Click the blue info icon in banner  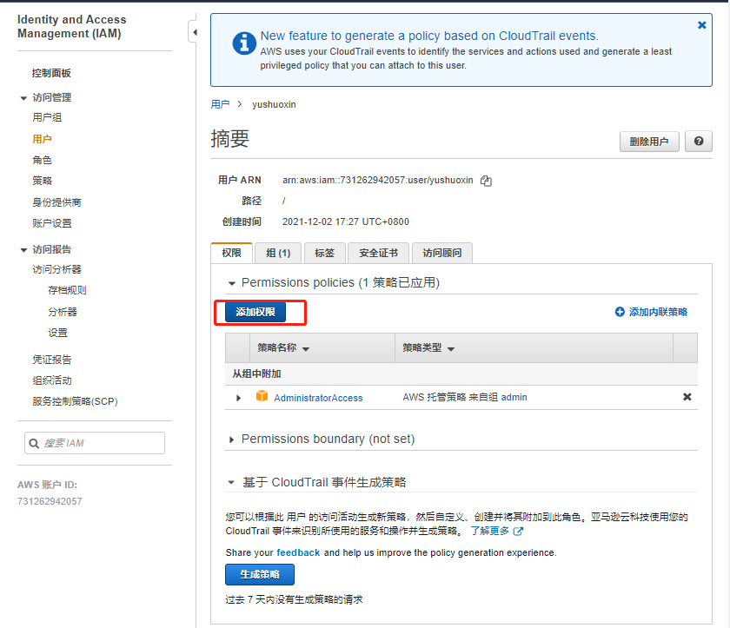[x=245, y=43]
